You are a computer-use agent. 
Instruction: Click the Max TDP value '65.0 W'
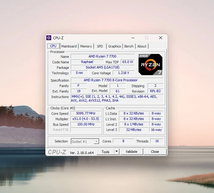(128, 62)
